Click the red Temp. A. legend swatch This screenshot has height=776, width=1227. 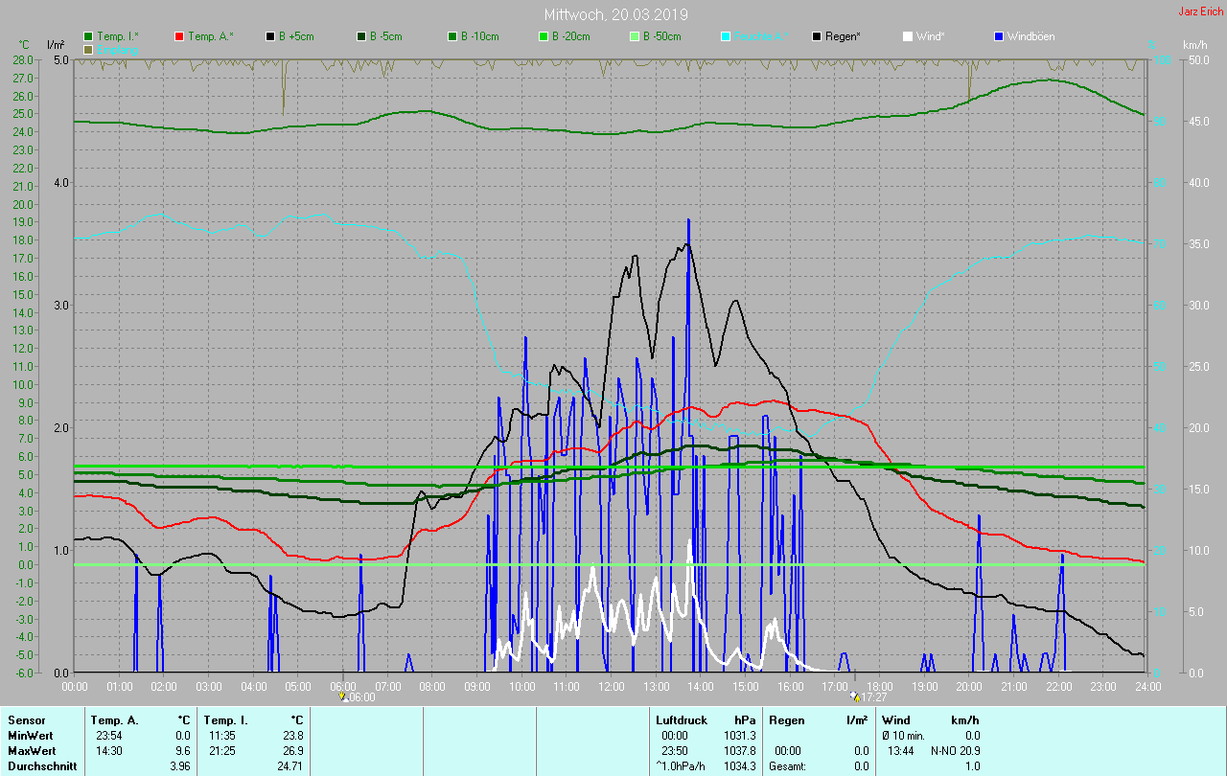179,36
